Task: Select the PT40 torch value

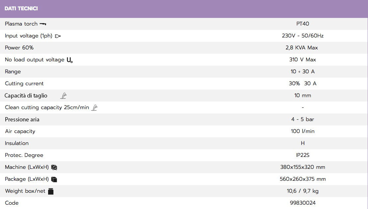Action: click(303, 24)
